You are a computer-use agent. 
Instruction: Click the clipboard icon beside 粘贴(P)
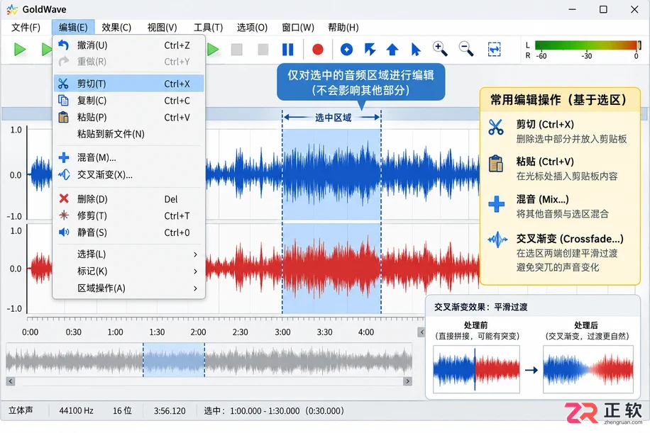(x=63, y=118)
